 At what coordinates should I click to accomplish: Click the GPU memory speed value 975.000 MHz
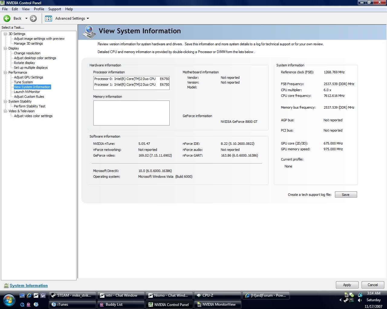(333, 149)
